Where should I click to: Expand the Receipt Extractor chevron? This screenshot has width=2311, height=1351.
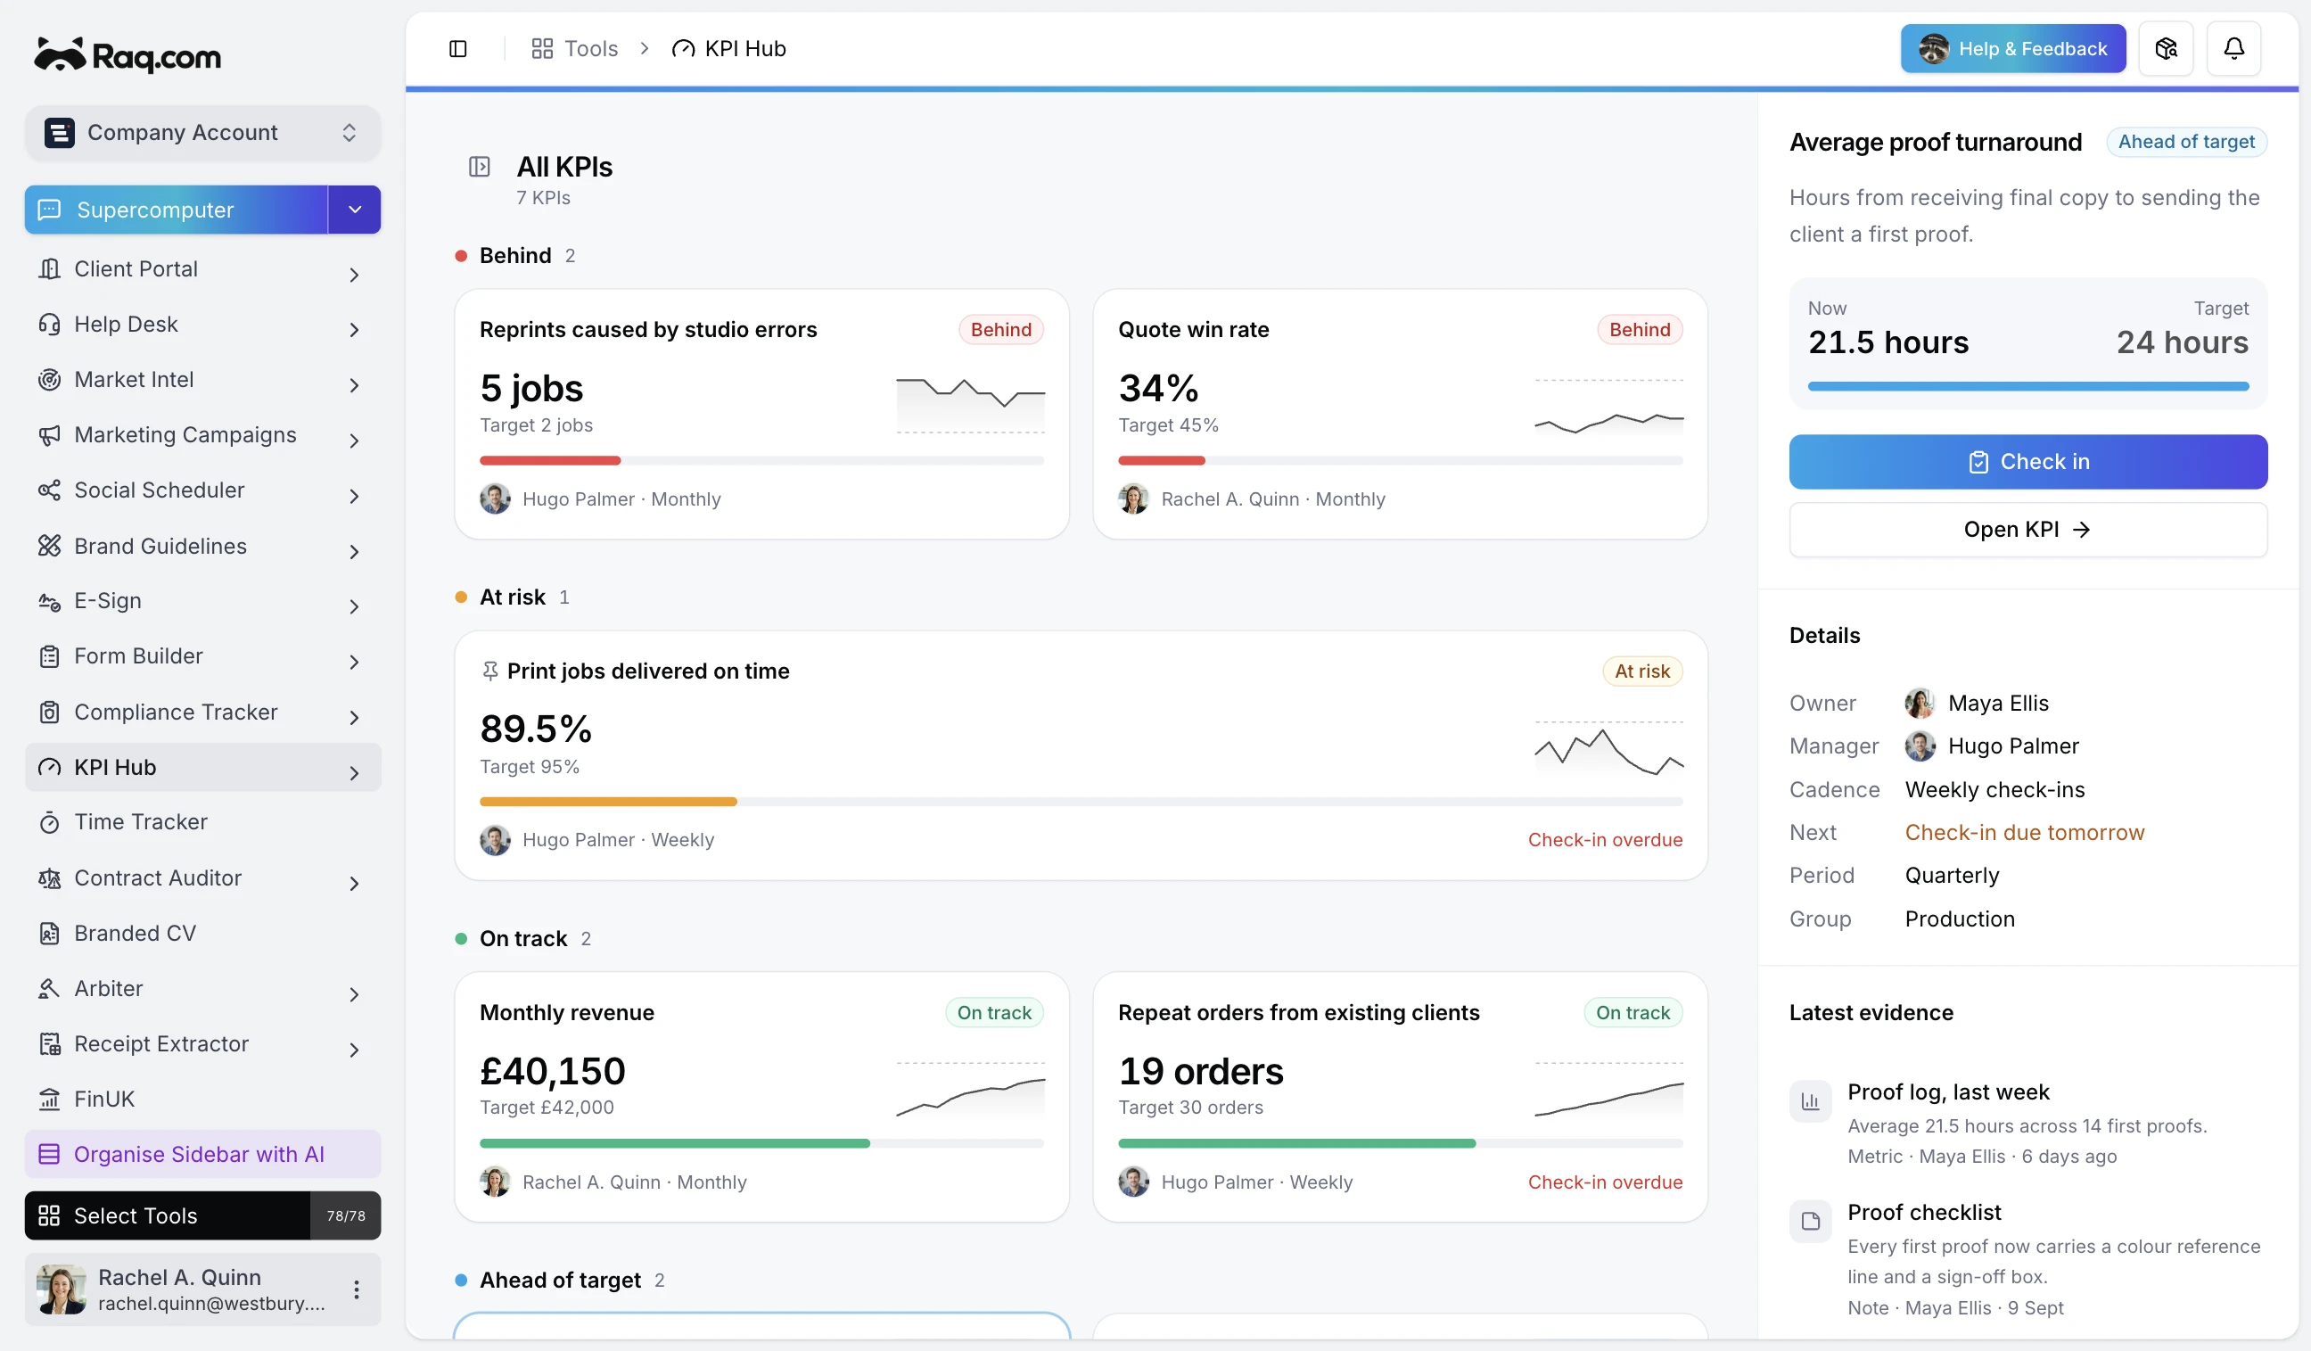tap(354, 1050)
